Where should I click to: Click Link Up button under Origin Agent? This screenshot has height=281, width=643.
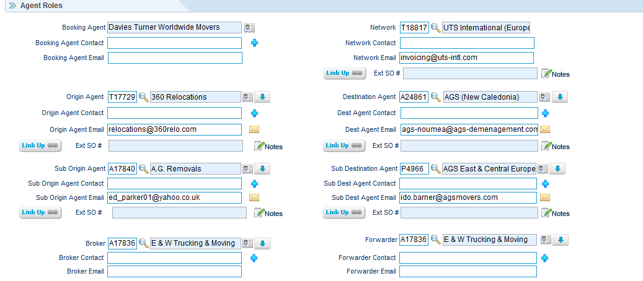40,145
